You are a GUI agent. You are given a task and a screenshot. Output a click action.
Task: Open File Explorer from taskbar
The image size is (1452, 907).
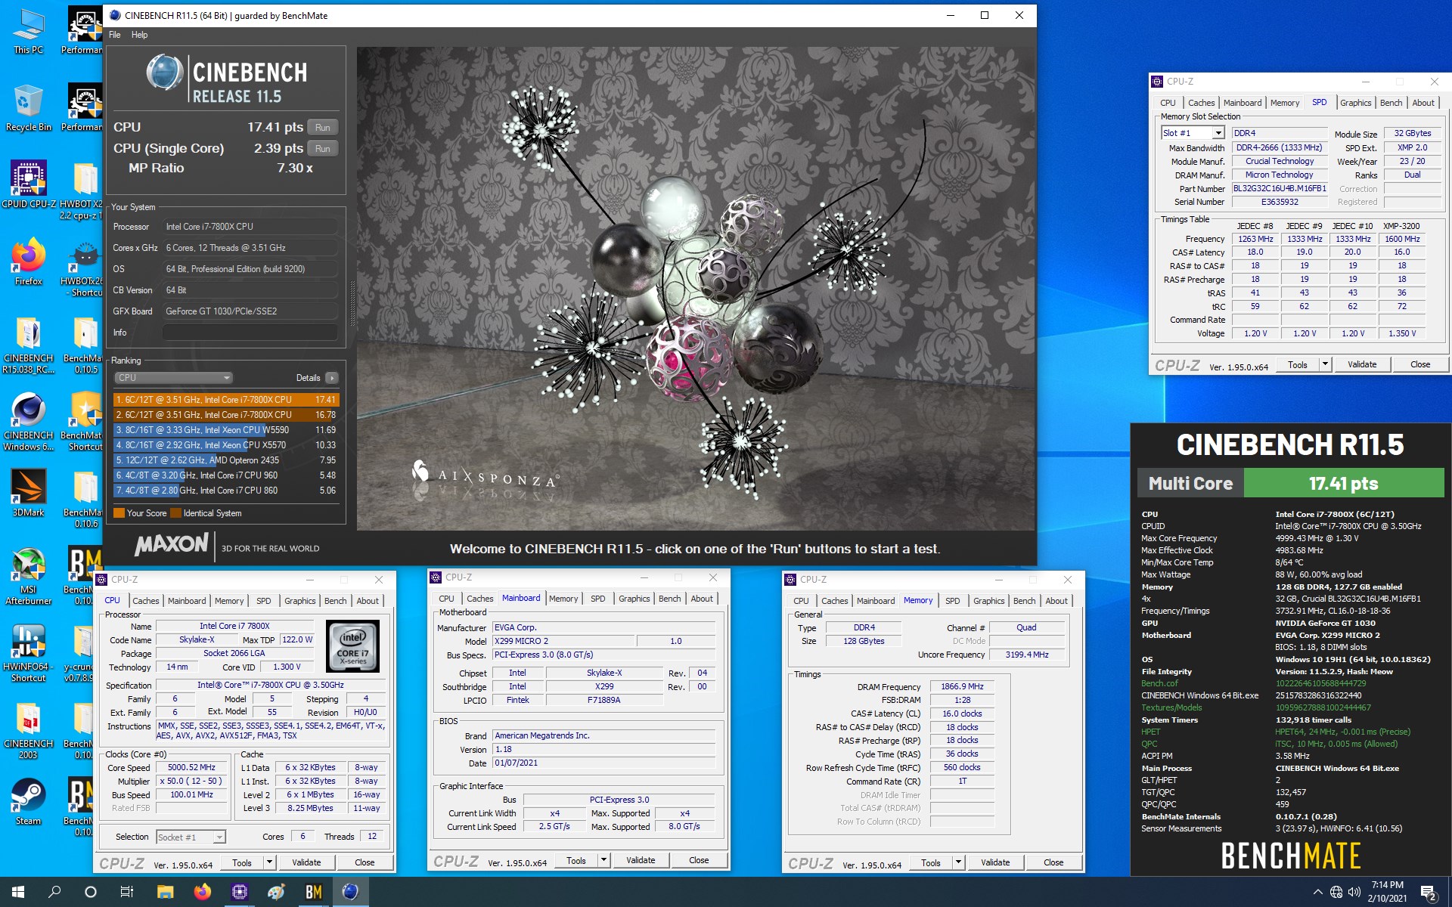coord(165,892)
